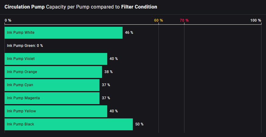This screenshot has height=137, width=266.
Task: Select the Ink Pump Magenta bar
Action: [x=52, y=98]
